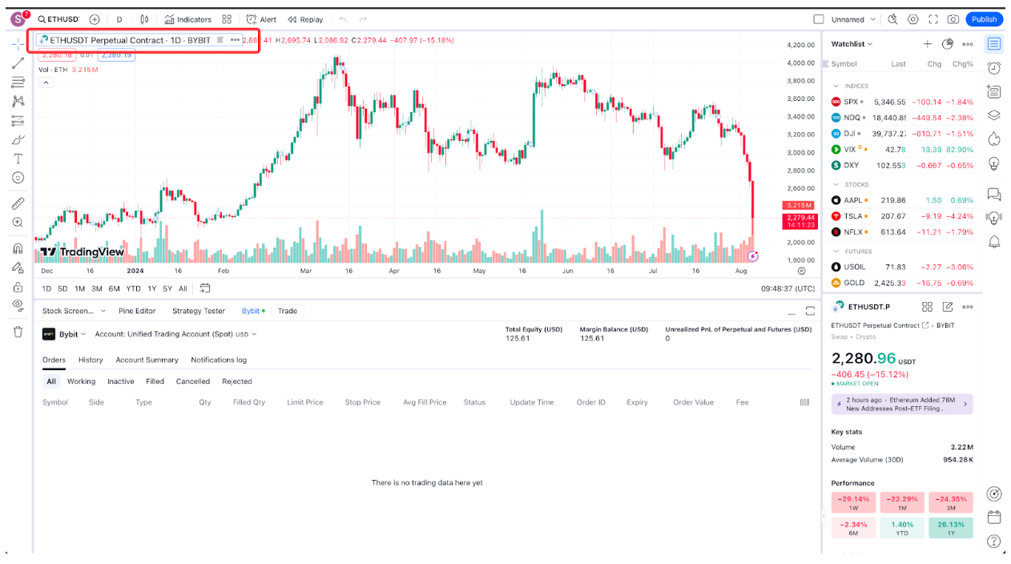This screenshot has height=564, width=1011.
Task: Open the Account Unified Trading dropdown
Action: (176, 334)
